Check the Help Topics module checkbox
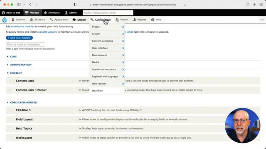266x149 pixels. click(10, 129)
